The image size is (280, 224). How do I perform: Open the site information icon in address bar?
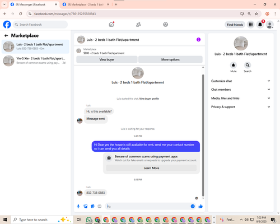(x=30, y=13)
